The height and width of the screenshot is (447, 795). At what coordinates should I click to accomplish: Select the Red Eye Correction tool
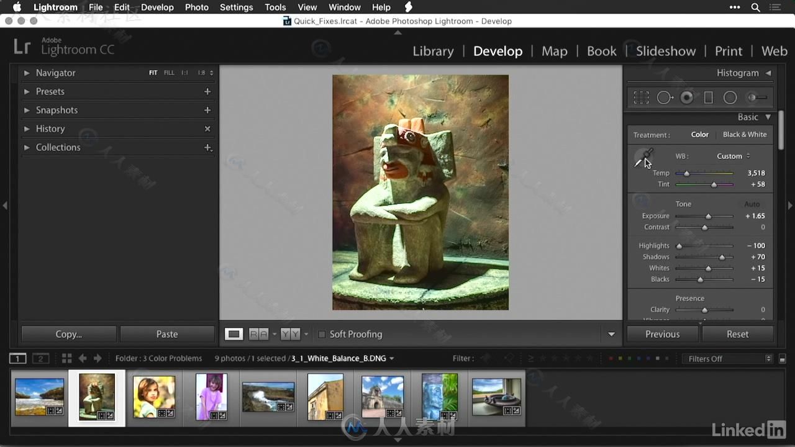click(686, 97)
